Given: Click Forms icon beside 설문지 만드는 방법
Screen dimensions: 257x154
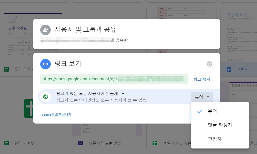Looking at the screenshot, I should (81, 143).
